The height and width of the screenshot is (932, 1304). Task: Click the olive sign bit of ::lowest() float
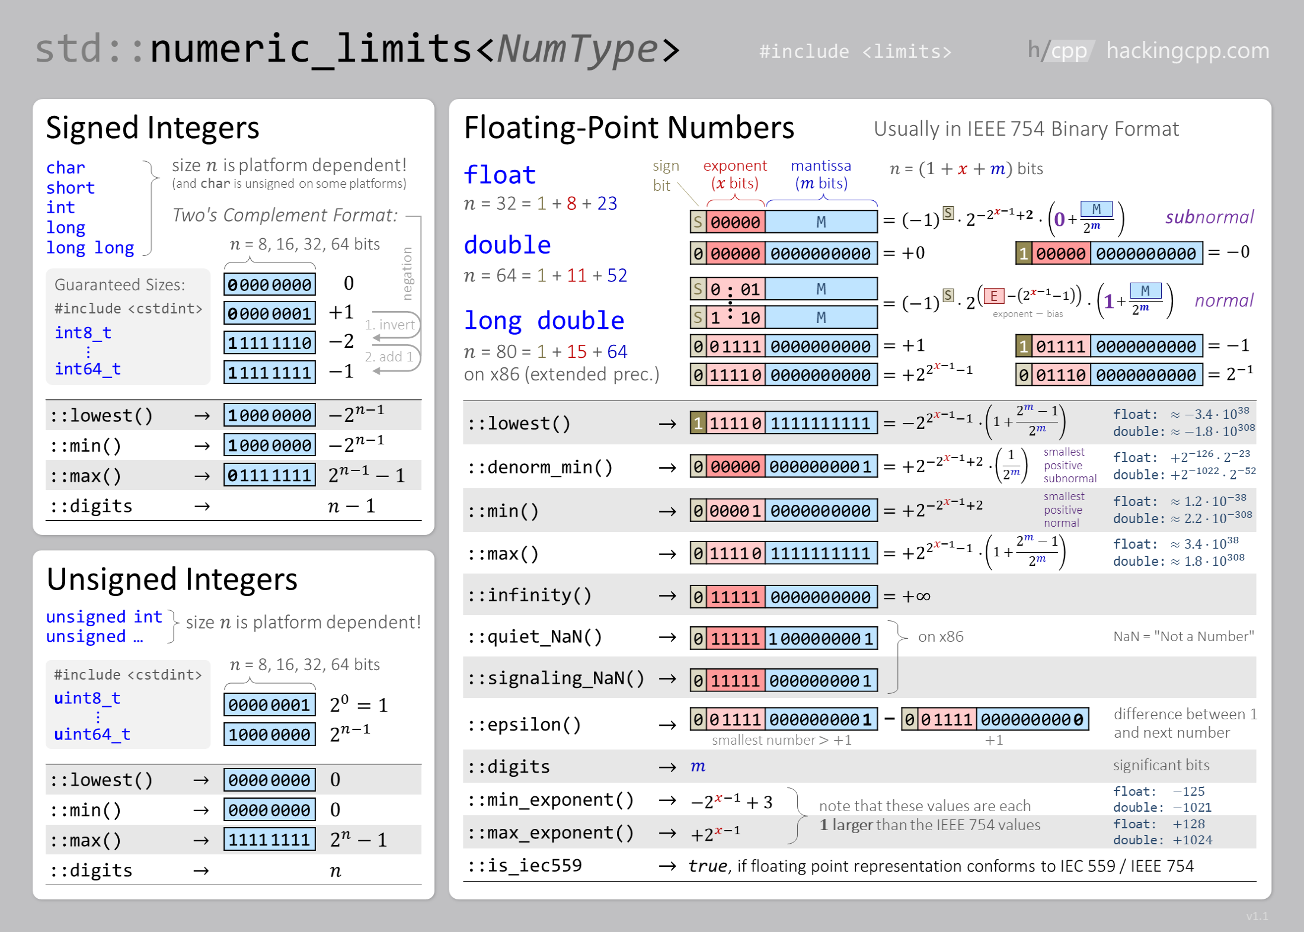click(698, 424)
